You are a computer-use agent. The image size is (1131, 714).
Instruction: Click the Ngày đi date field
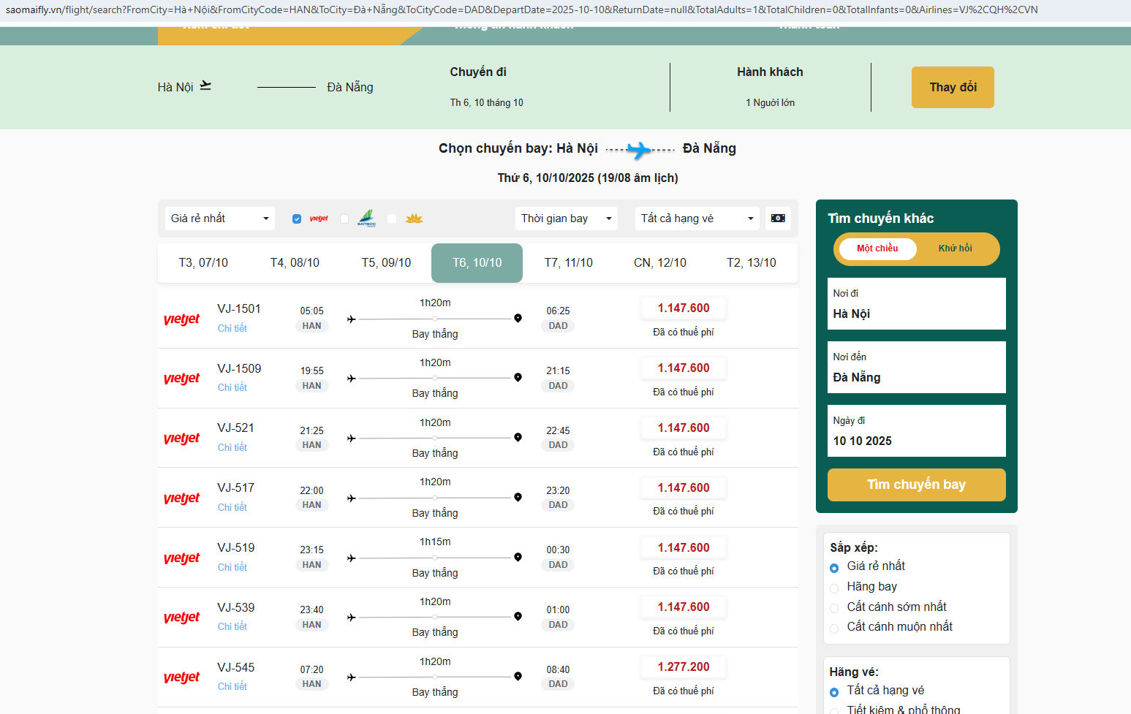916,431
